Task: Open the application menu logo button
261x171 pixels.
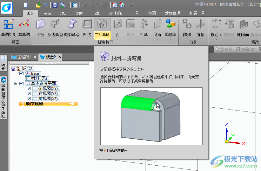Action: point(6,8)
